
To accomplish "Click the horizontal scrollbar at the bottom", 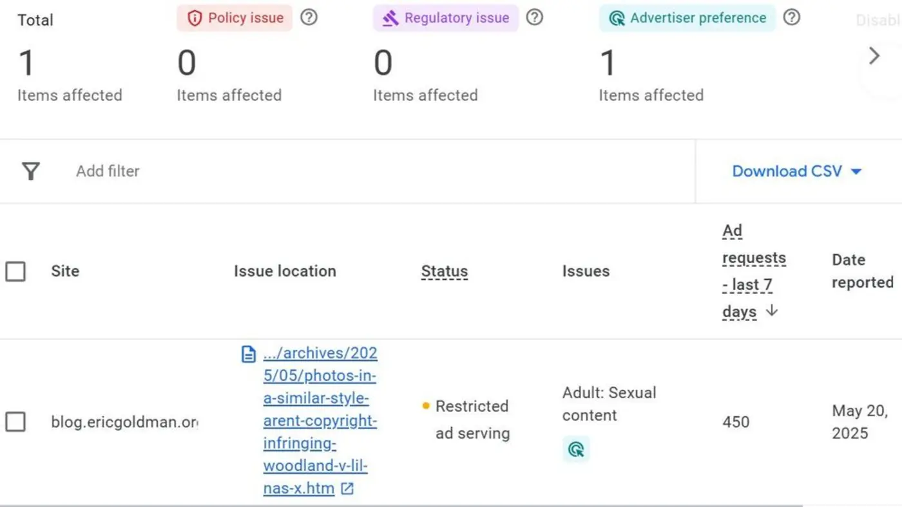I will click(387, 504).
